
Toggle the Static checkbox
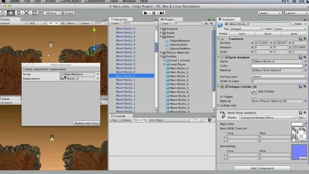click(x=293, y=24)
